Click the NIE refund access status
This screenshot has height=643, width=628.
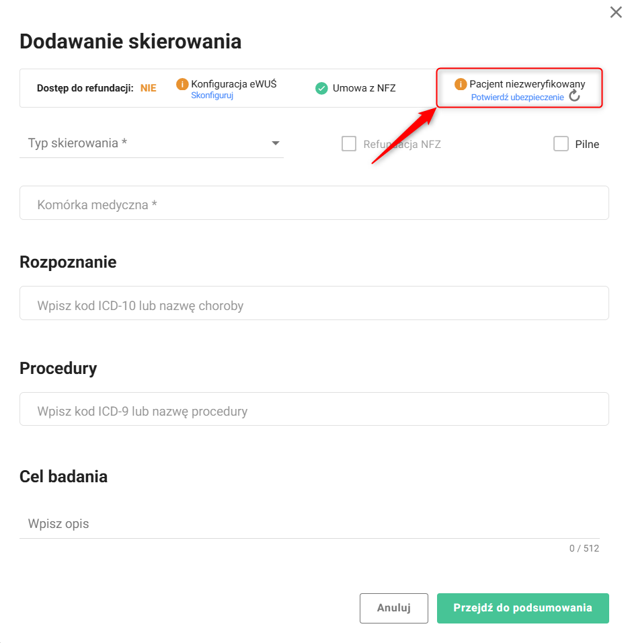tap(148, 88)
